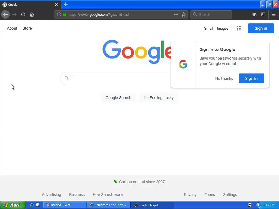Screen dimensions: 279x209
Task: Open How Search works link
Action: tap(108, 195)
